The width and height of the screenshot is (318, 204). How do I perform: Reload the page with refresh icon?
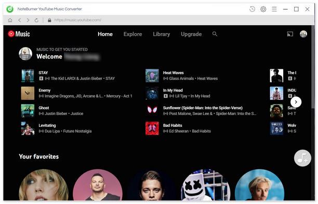click(36, 20)
